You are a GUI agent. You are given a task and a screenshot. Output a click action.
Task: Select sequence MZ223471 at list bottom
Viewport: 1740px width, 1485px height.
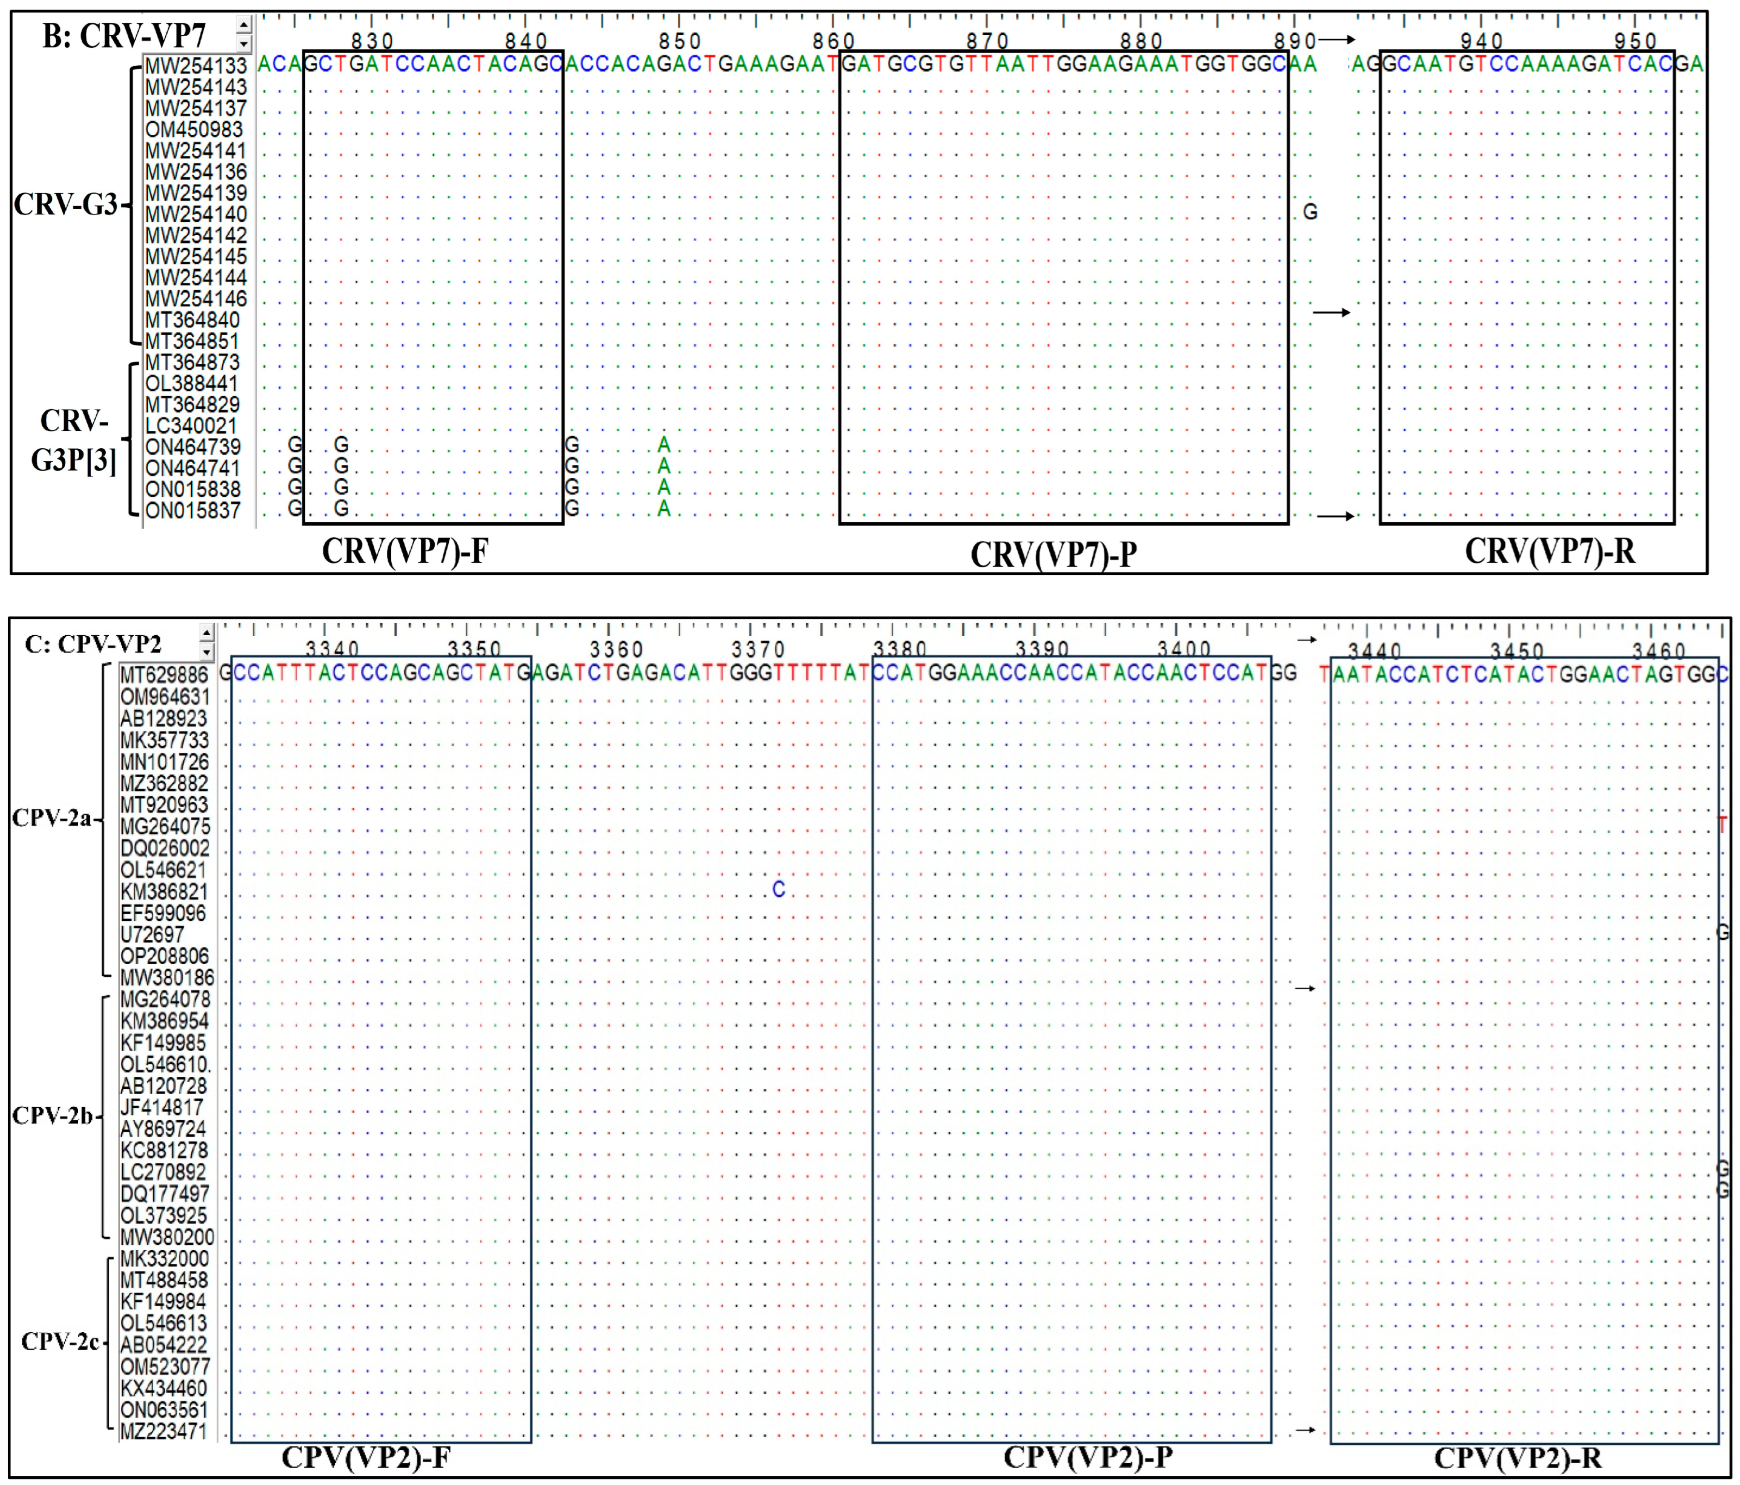[164, 1431]
